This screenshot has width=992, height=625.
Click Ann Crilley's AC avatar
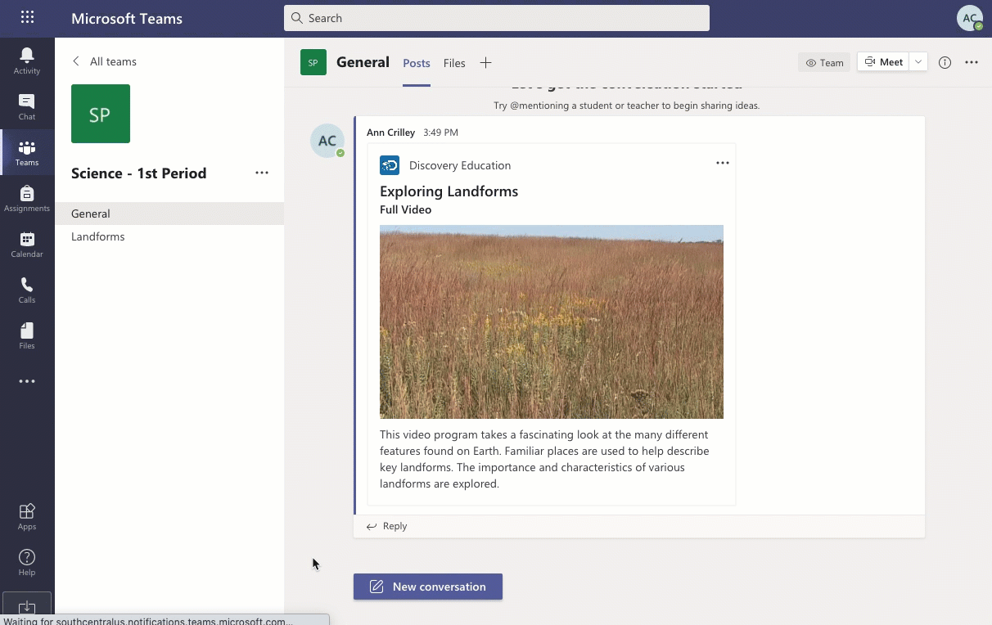[x=327, y=141]
